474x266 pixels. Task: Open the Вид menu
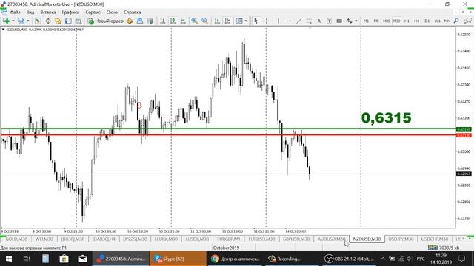point(30,13)
